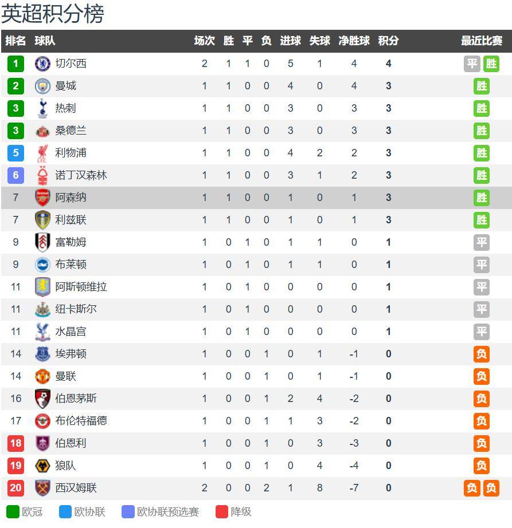Click the Manchester City crest icon
Image resolution: width=512 pixels, height=528 pixels.
point(42,86)
